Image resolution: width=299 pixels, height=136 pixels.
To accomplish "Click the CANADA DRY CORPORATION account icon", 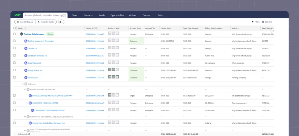I will pyautogui.click(x=32, y=110).
